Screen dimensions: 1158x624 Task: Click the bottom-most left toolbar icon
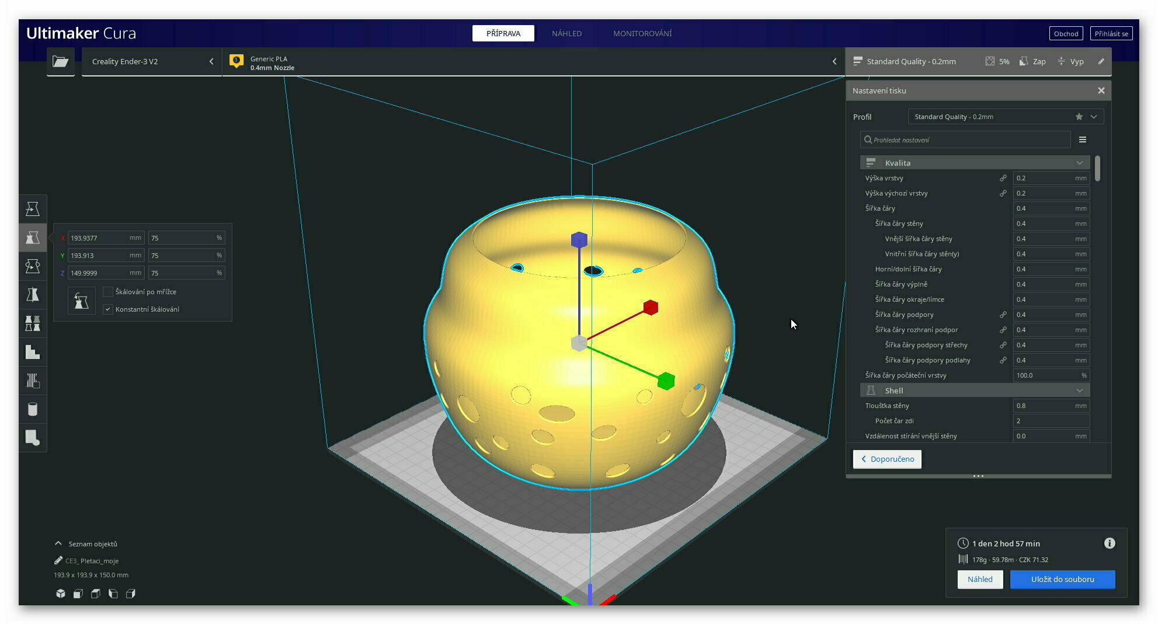pyautogui.click(x=33, y=438)
